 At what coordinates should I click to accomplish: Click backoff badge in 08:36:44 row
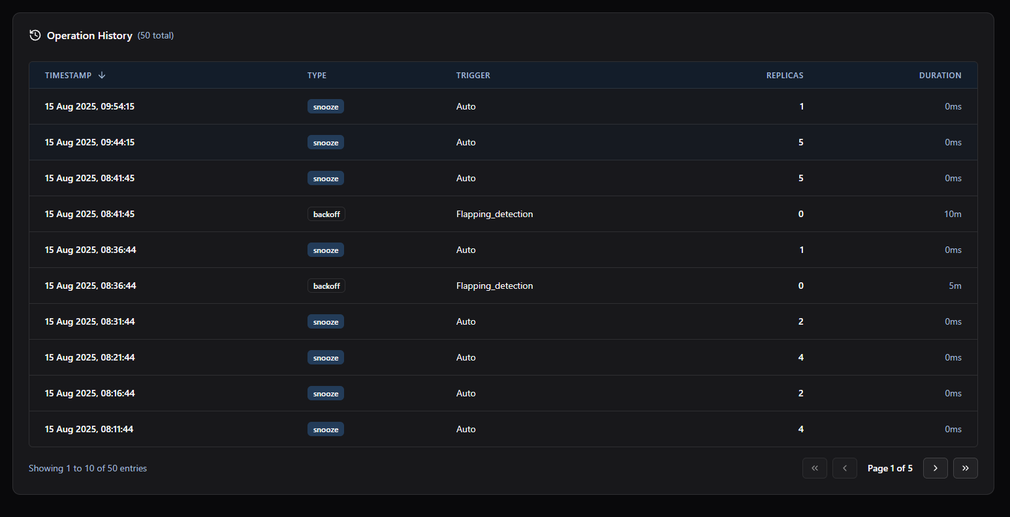pyautogui.click(x=326, y=286)
